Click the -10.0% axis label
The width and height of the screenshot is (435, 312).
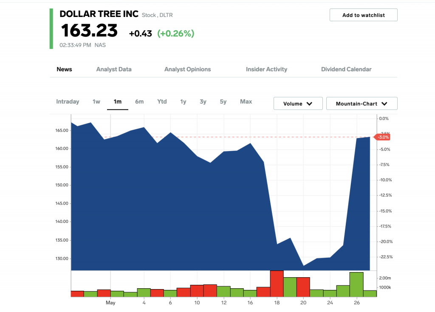click(x=386, y=180)
